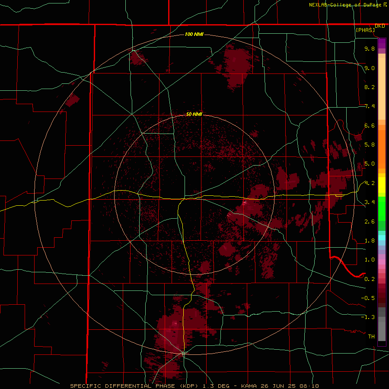Select the 9.0 value on the color scale
Screen dimensions: 389x389
coord(370,68)
